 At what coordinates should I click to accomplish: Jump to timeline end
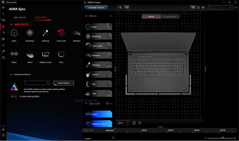coord(91,130)
